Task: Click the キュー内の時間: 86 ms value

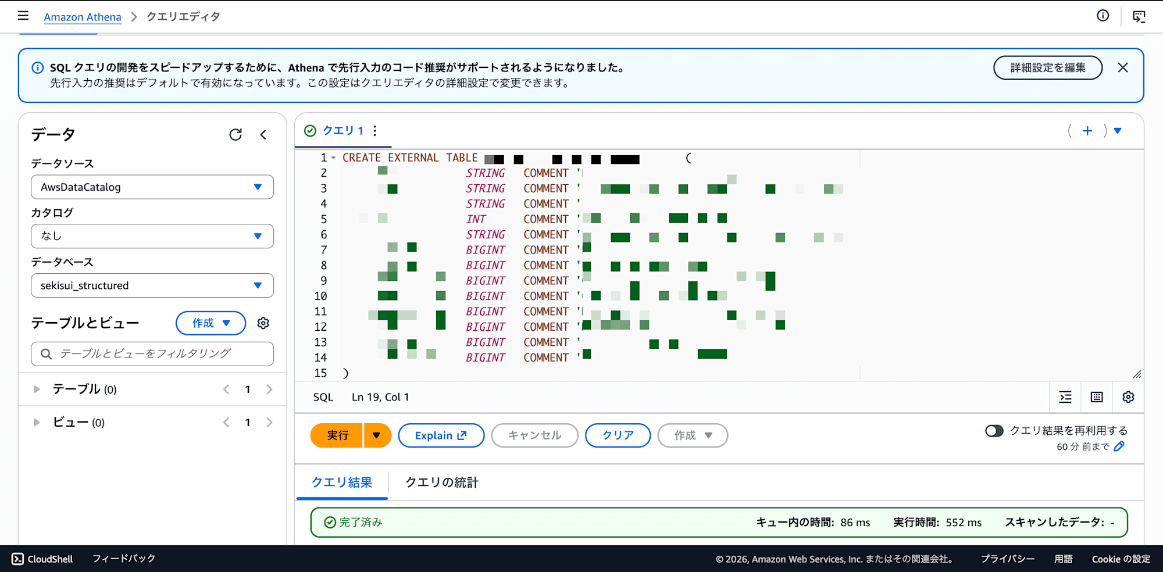Action: point(813,523)
